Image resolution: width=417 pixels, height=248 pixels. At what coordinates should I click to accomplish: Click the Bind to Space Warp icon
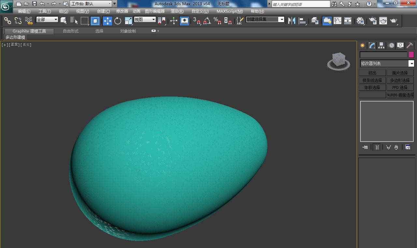click(x=29, y=21)
